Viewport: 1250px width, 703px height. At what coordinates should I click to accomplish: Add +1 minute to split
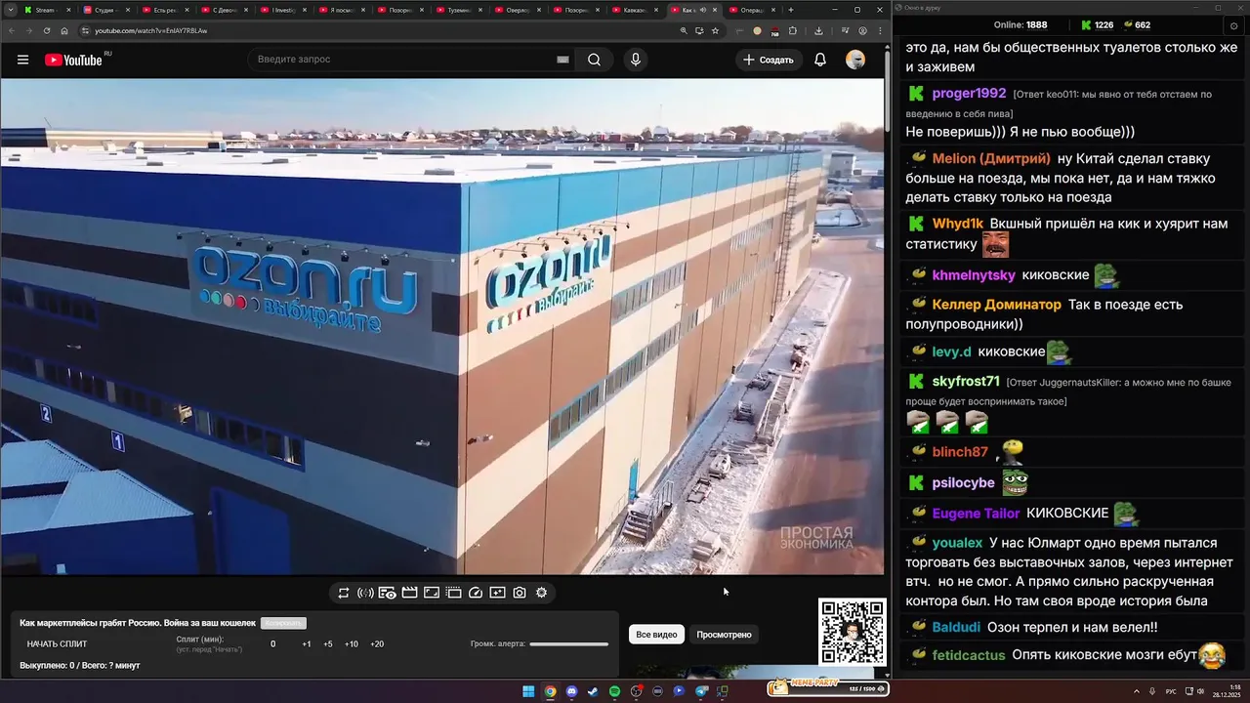307,644
